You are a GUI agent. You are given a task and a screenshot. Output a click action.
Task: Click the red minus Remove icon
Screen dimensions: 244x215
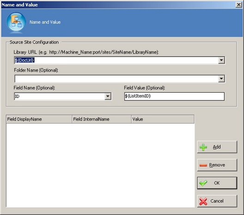tap(203, 165)
